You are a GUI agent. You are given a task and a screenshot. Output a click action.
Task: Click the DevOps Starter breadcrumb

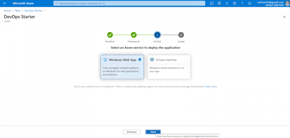(33, 11)
